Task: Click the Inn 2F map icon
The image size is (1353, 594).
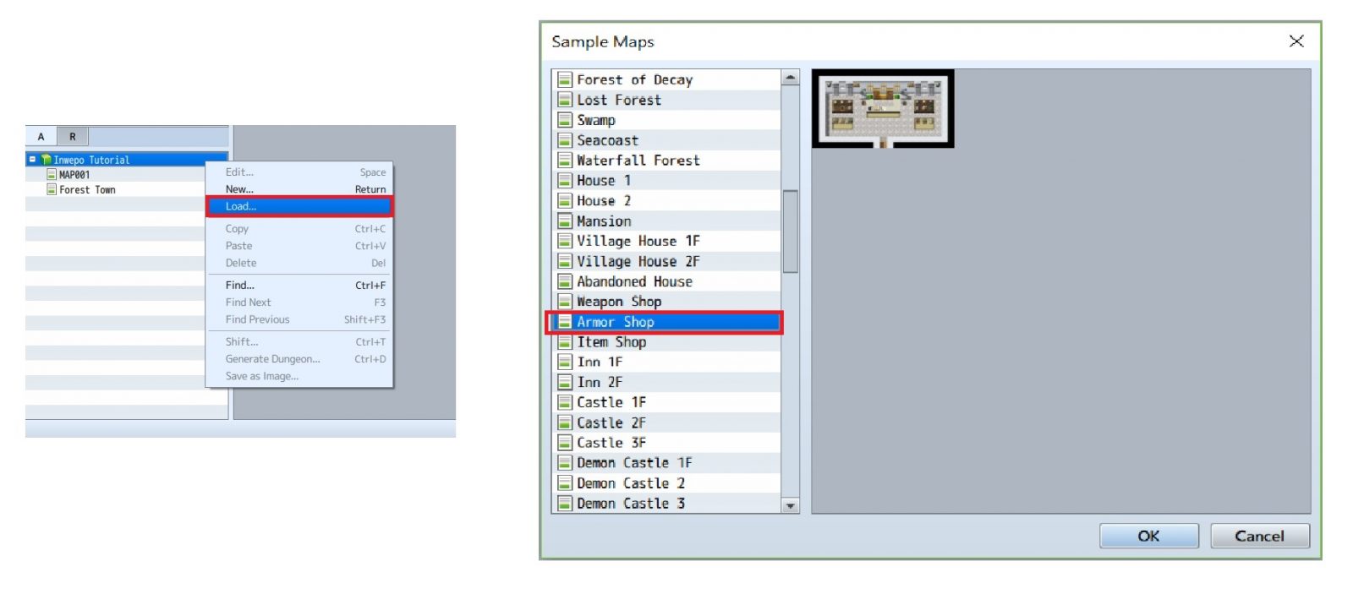Action: [x=565, y=382]
